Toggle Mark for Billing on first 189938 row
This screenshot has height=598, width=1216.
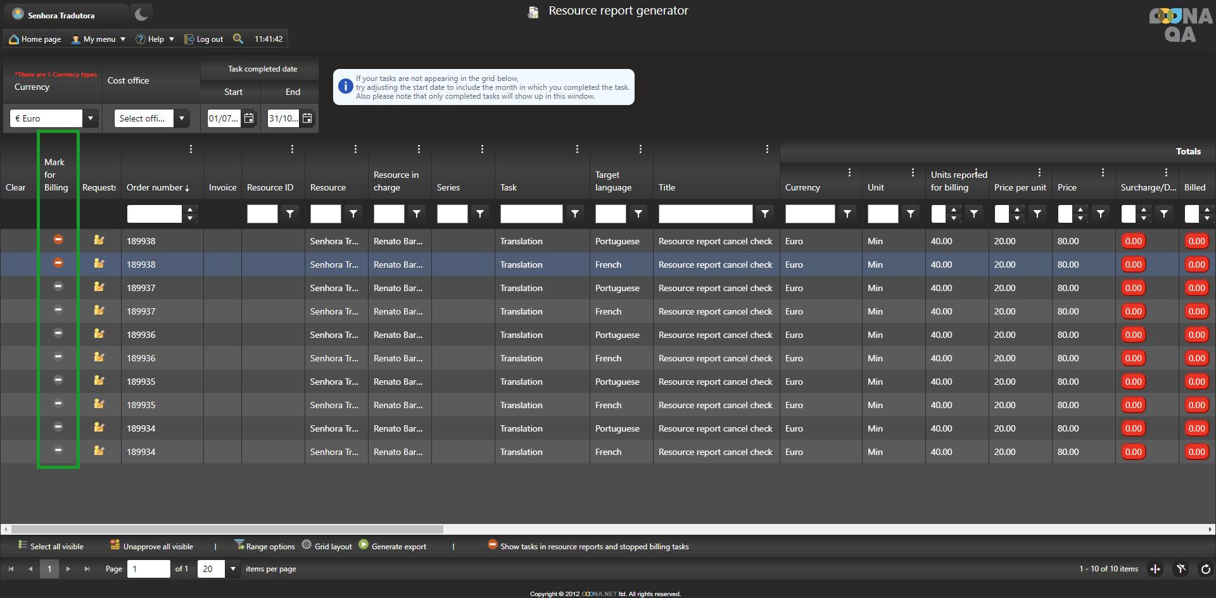[x=58, y=239]
